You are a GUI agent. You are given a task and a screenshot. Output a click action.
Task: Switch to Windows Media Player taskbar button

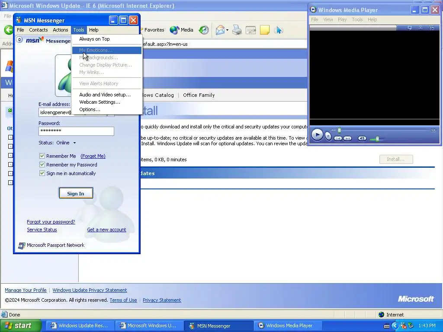[x=287, y=326]
